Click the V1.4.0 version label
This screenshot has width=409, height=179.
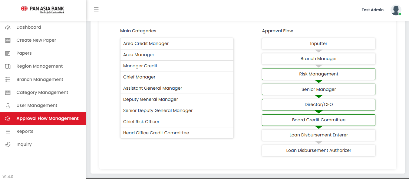pos(8,177)
